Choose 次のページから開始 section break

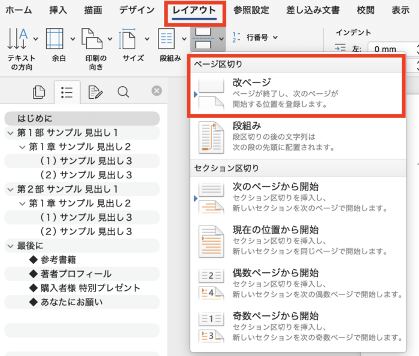tap(298, 198)
